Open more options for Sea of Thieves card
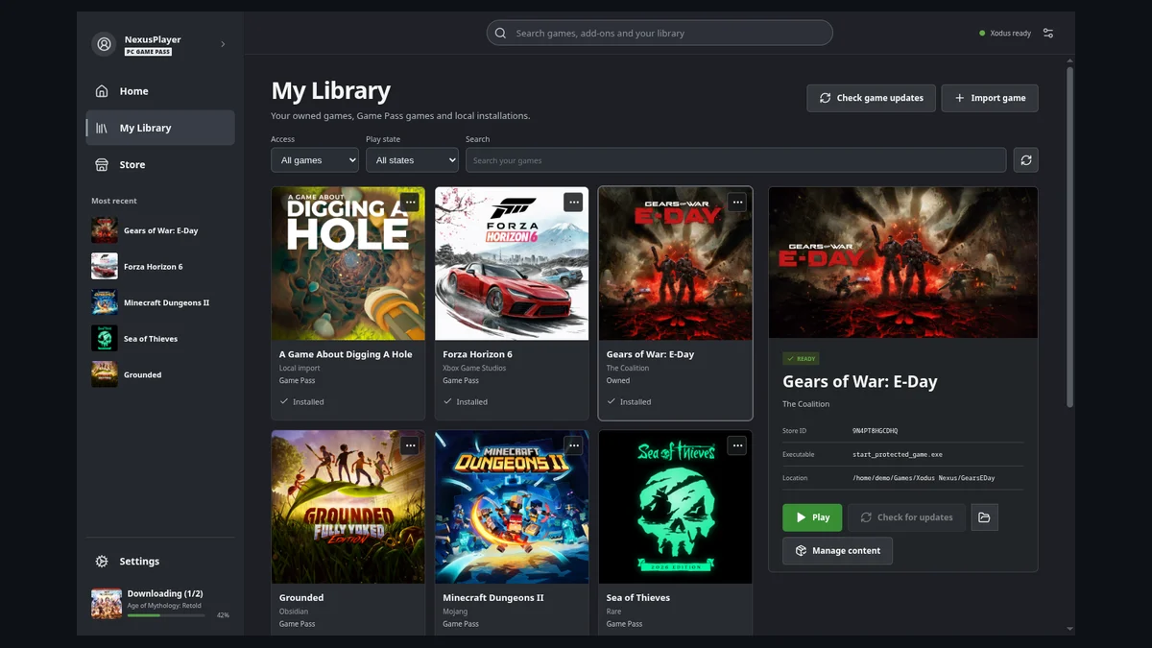This screenshot has height=648, width=1152. pos(737,445)
